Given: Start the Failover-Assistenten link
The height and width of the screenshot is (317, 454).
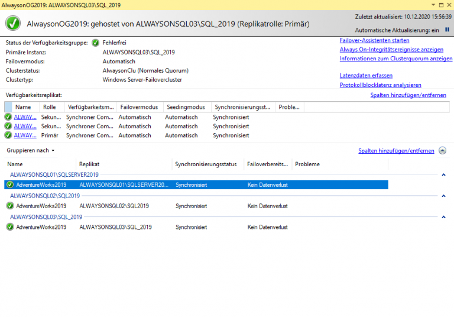Looking at the screenshot, I should tap(374, 40).
